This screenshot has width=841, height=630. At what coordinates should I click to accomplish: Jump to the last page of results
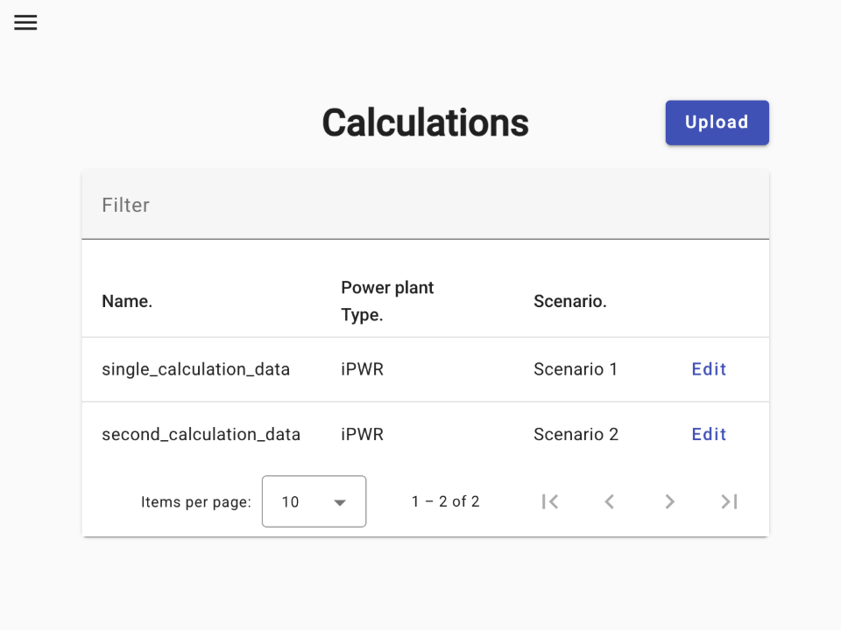click(729, 501)
